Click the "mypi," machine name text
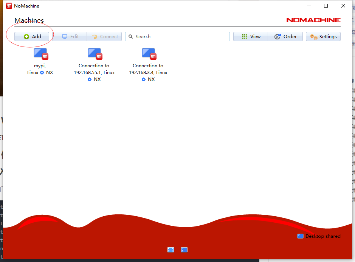This screenshot has width=355, height=262. coord(40,66)
